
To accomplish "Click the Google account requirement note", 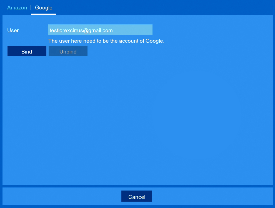I will [106, 41].
